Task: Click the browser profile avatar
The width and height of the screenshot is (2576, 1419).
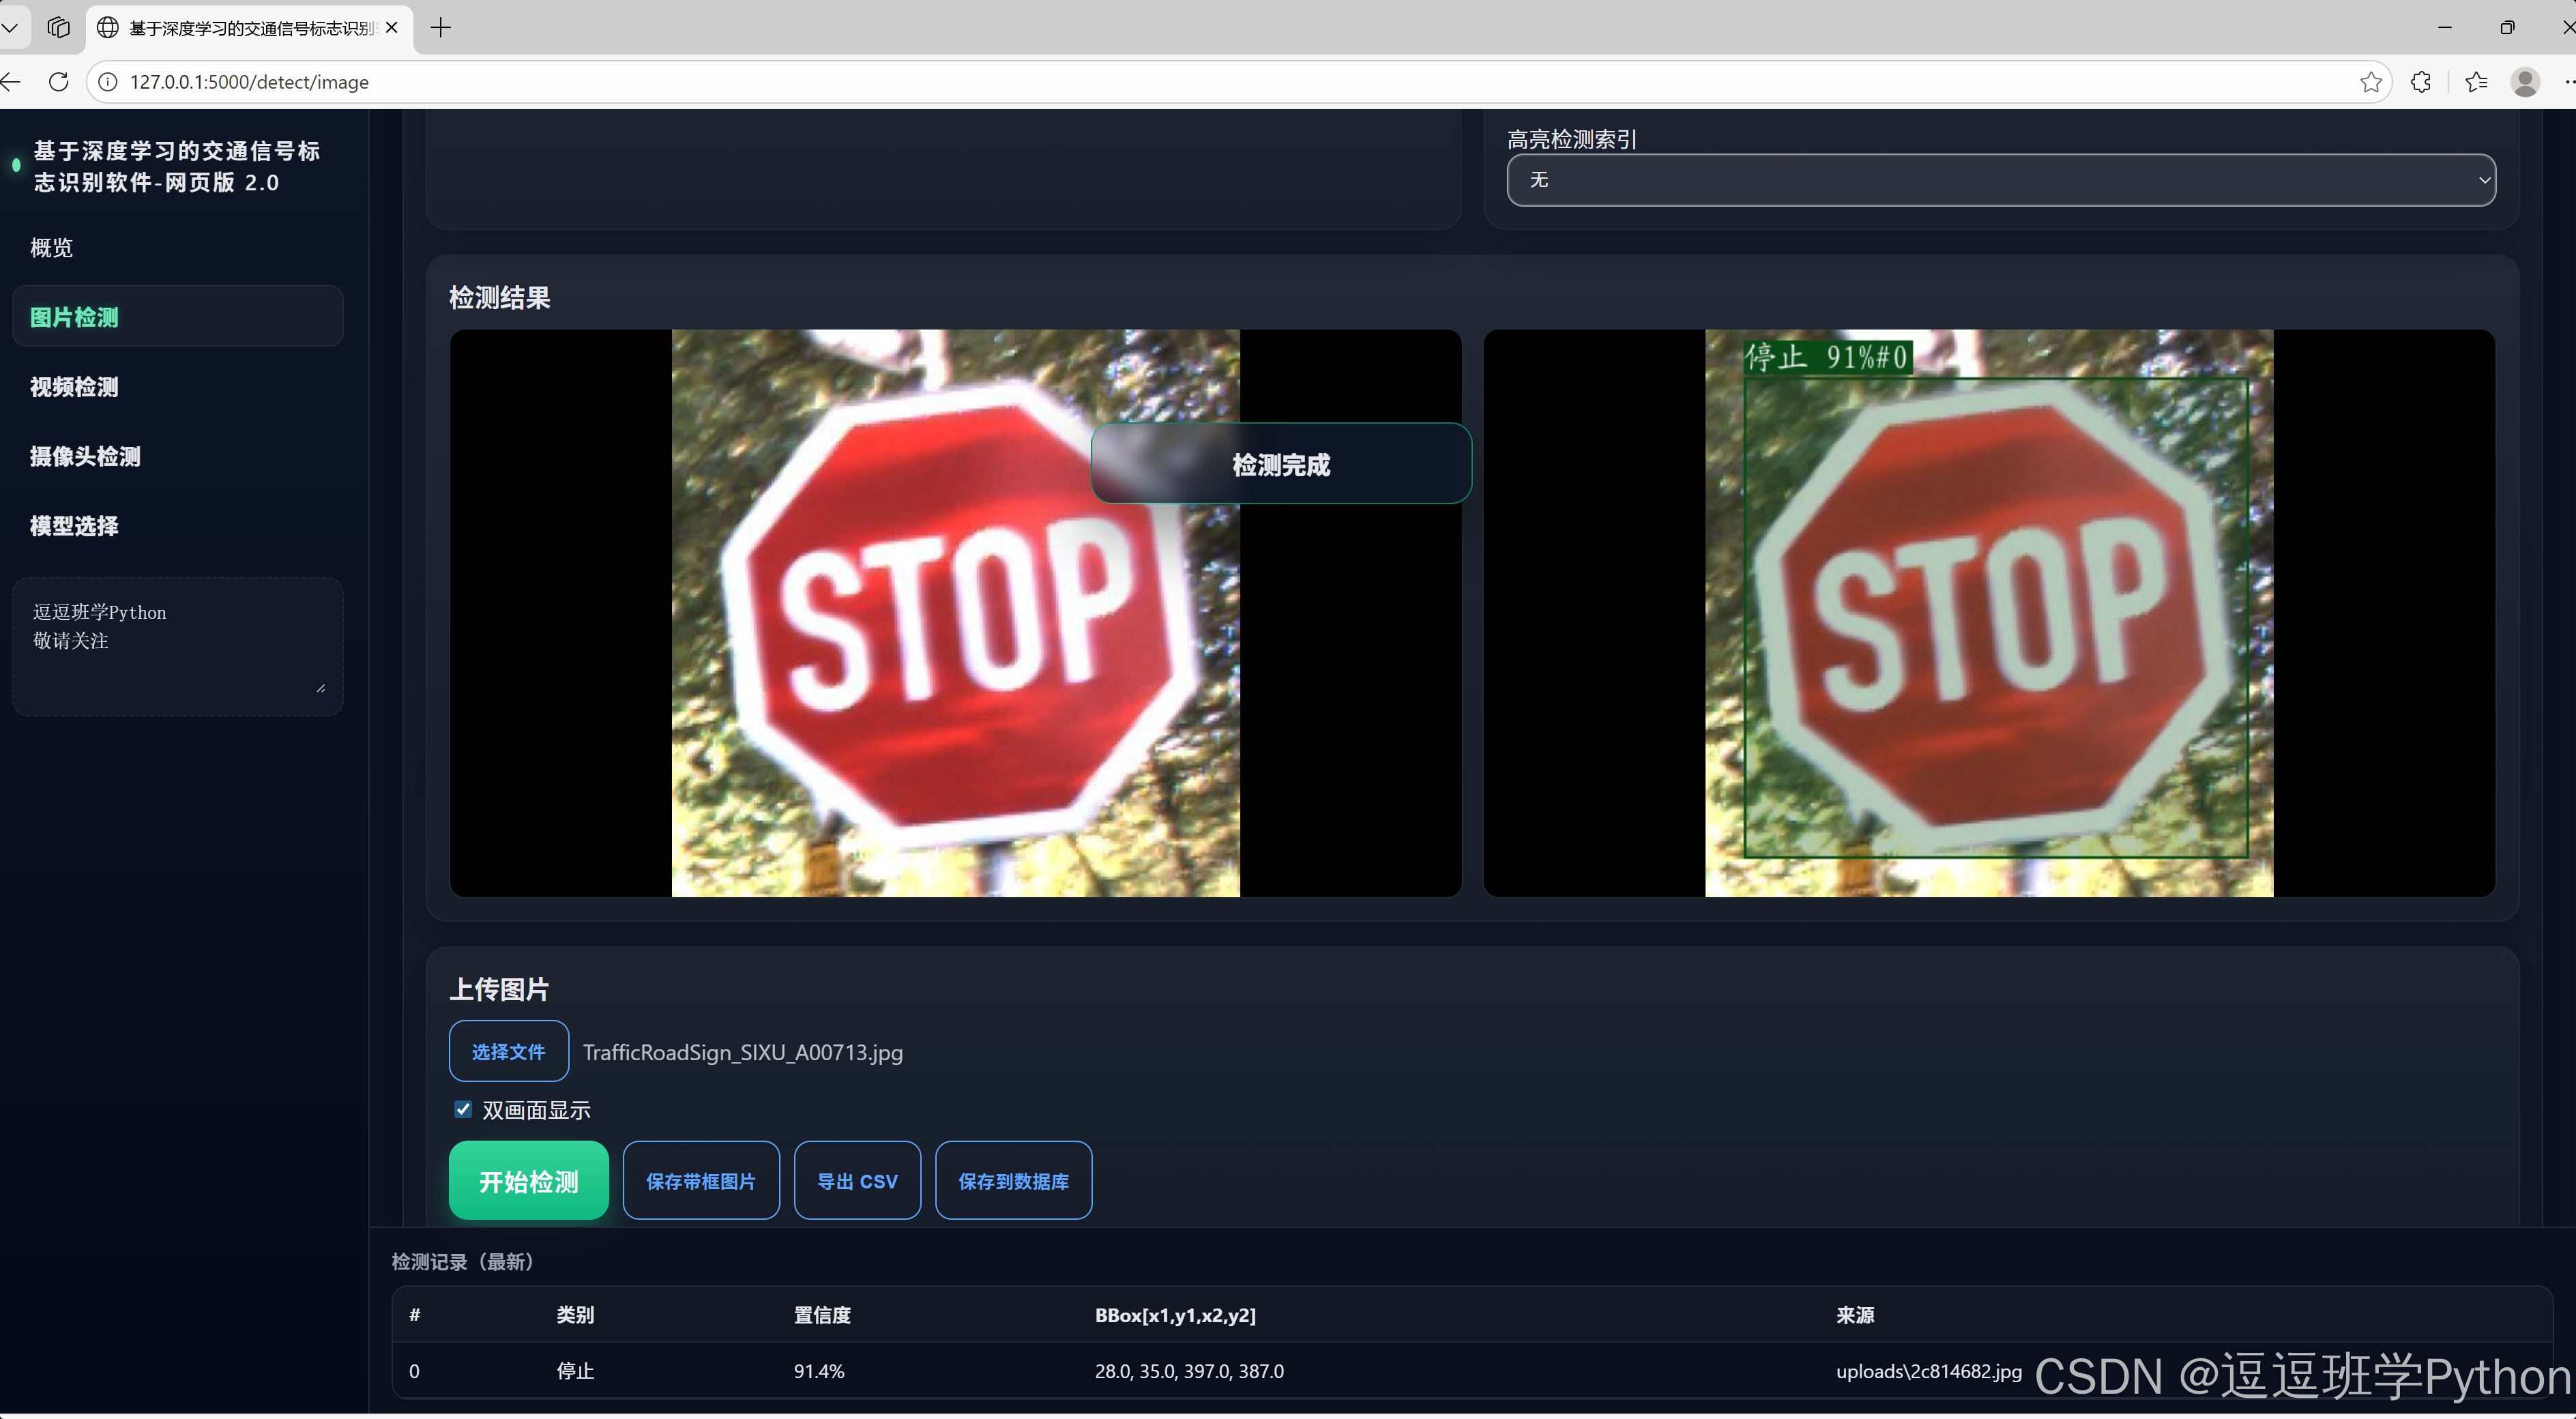Action: (2525, 82)
